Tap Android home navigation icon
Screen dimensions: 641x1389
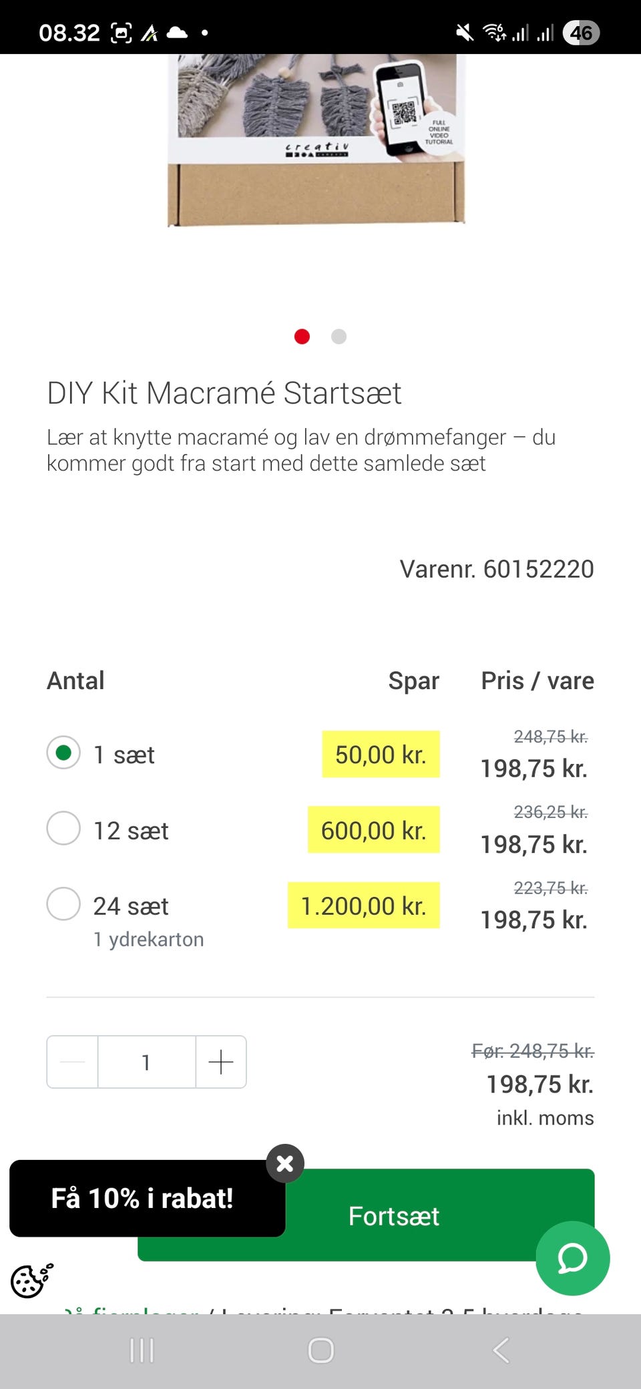pyautogui.click(x=320, y=1350)
